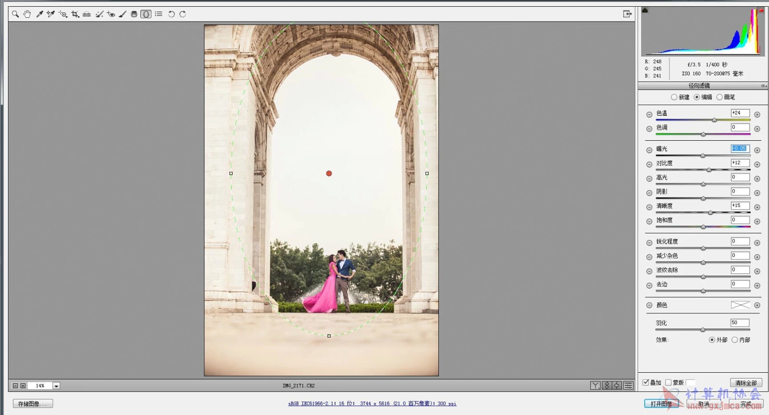The width and height of the screenshot is (769, 415).
Task: Click the 完成 button
Action: click(x=746, y=403)
